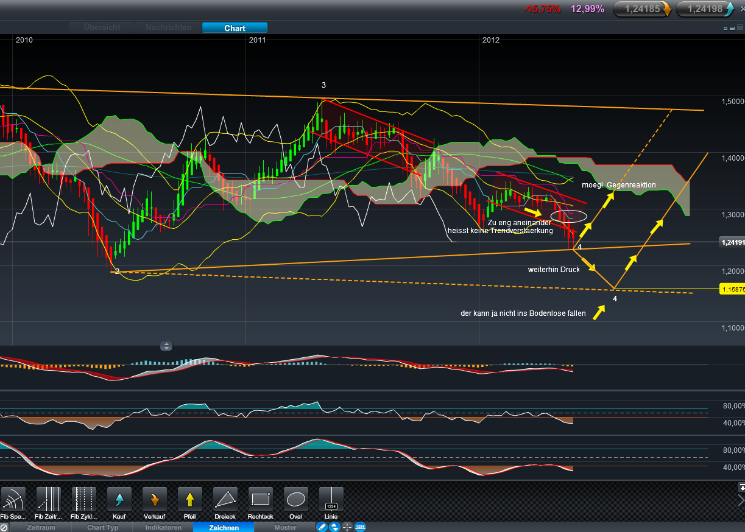Collapse the toolbar with the download-arrow icon

pyautogui.click(x=741, y=487)
